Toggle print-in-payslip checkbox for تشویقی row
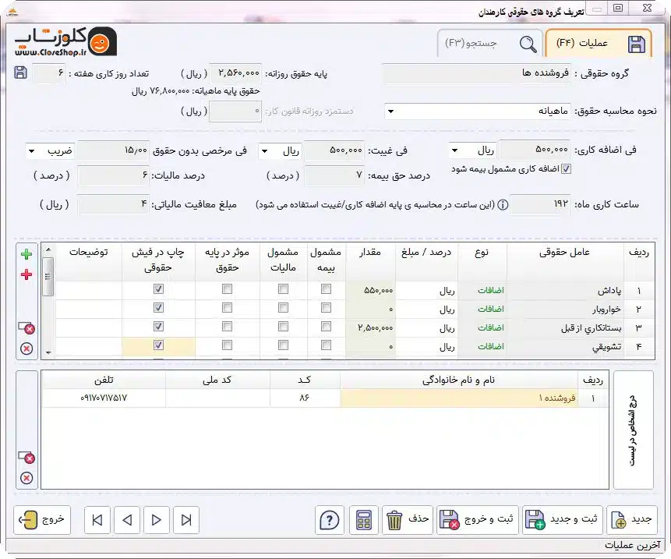The height and width of the screenshot is (559, 671). pos(158,345)
